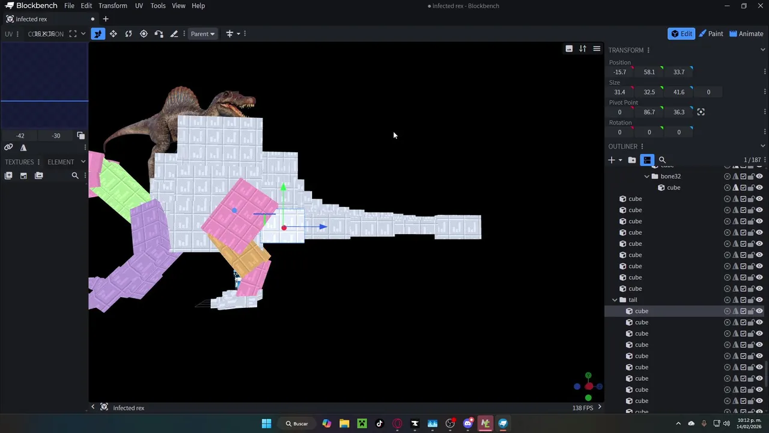Toggle visibility eye of bone32 group
The height and width of the screenshot is (433, 769).
click(759, 176)
